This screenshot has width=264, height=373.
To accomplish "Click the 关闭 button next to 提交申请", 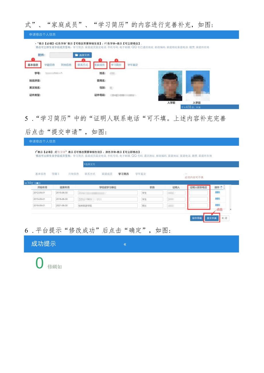I will tap(224, 218).
